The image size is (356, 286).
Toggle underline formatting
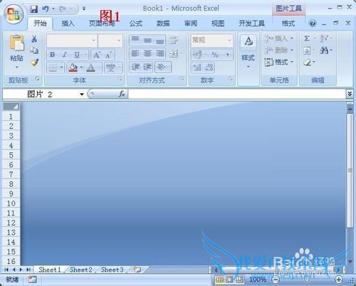click(x=77, y=55)
